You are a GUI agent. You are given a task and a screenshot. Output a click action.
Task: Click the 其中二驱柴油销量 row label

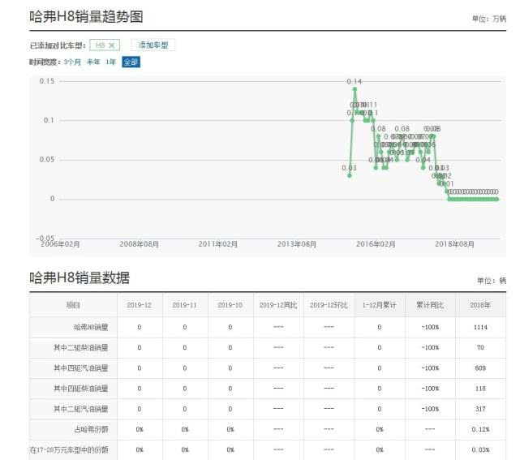click(x=81, y=347)
